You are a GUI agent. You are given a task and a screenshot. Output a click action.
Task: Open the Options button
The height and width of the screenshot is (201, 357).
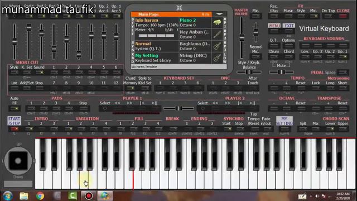[288, 46]
